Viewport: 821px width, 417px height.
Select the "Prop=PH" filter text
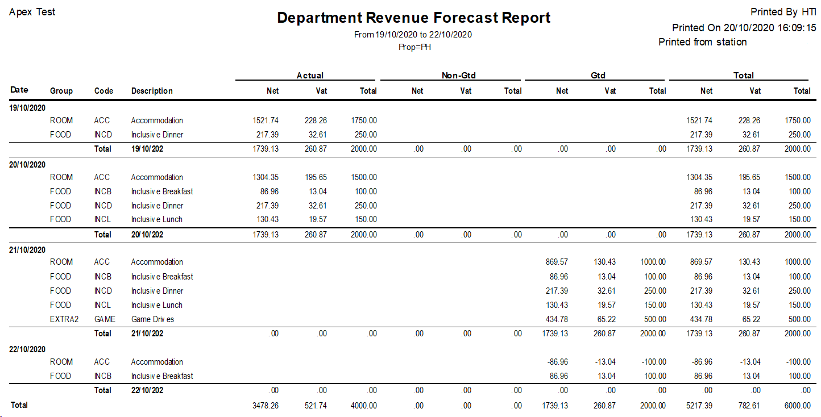[414, 47]
